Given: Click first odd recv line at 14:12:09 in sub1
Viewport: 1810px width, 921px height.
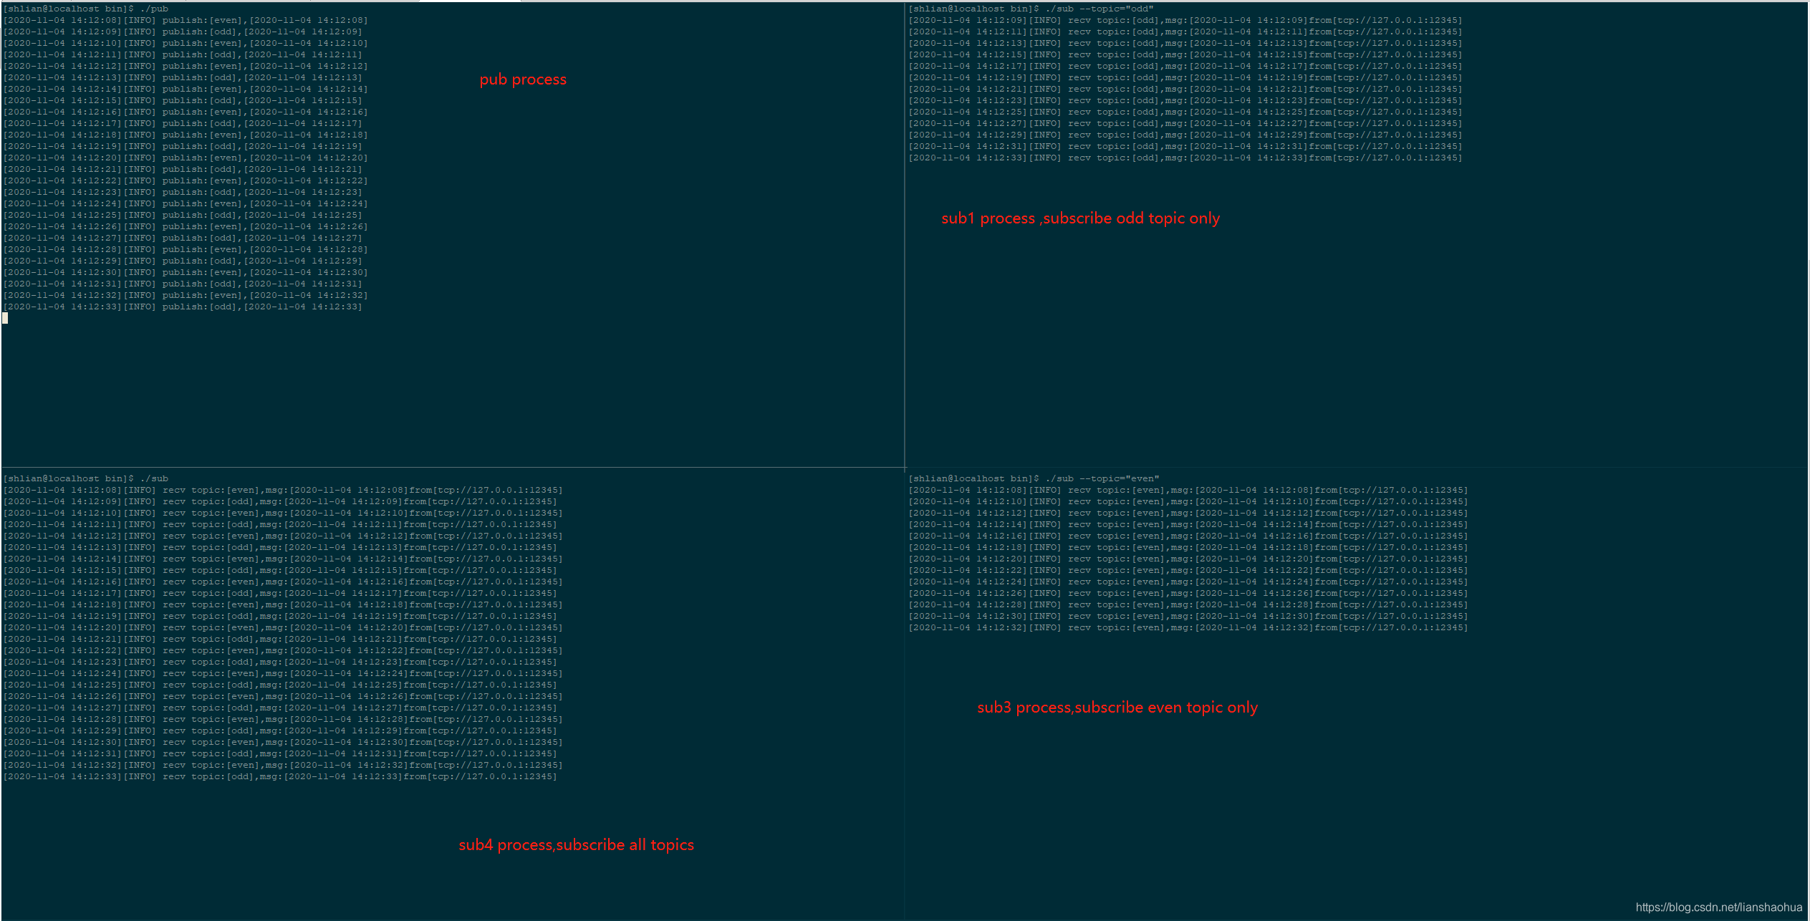Looking at the screenshot, I should point(1185,20).
